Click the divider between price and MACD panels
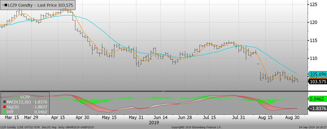 point(153,91)
